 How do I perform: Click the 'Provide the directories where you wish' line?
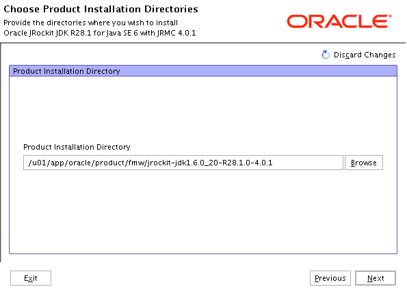tap(90, 23)
